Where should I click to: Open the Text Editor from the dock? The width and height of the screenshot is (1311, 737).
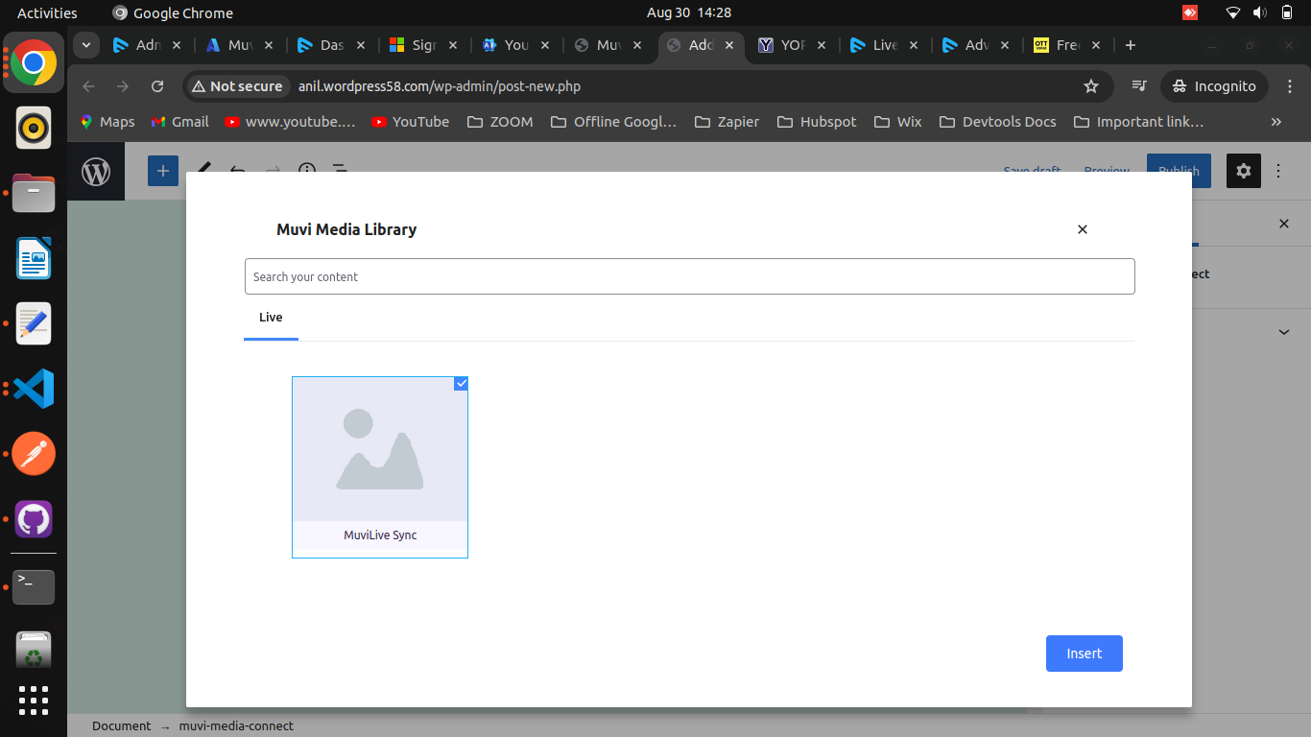[34, 323]
